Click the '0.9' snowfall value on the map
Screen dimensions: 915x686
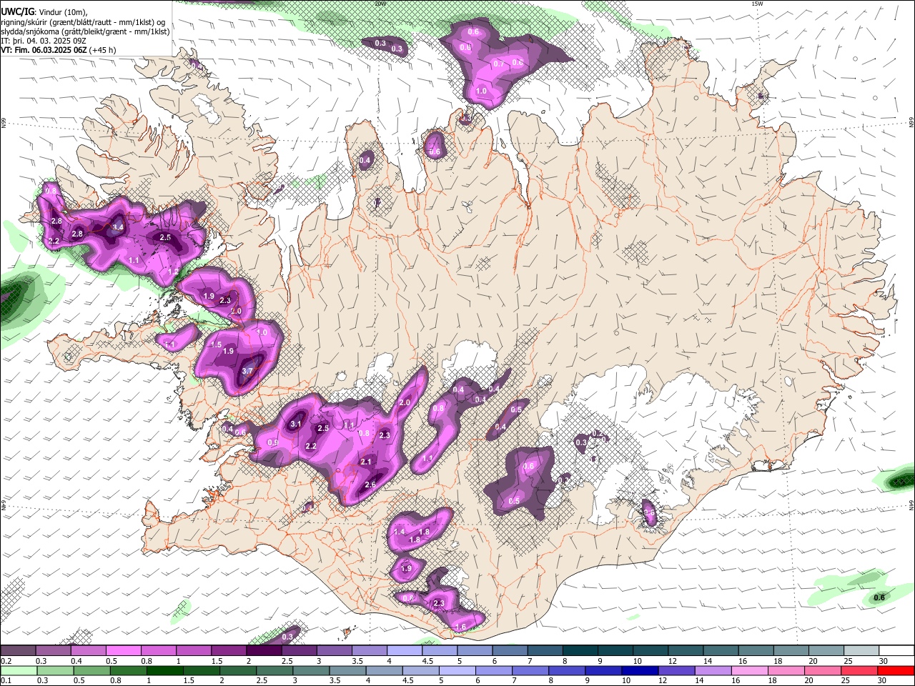[x=273, y=443]
